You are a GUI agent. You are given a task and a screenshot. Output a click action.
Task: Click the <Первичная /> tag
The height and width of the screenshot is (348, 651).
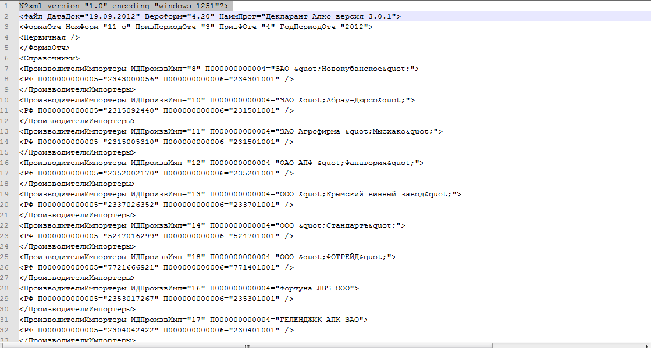(49, 37)
